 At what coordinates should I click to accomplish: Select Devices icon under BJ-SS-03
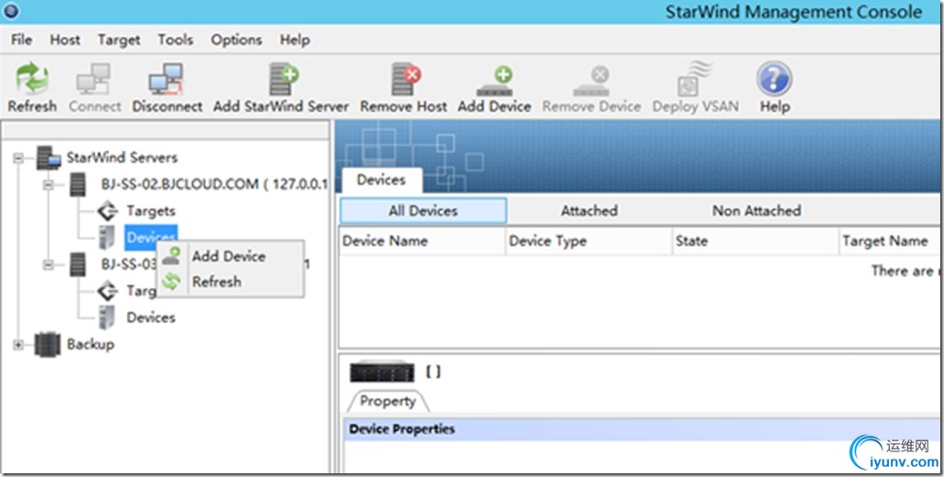[107, 317]
